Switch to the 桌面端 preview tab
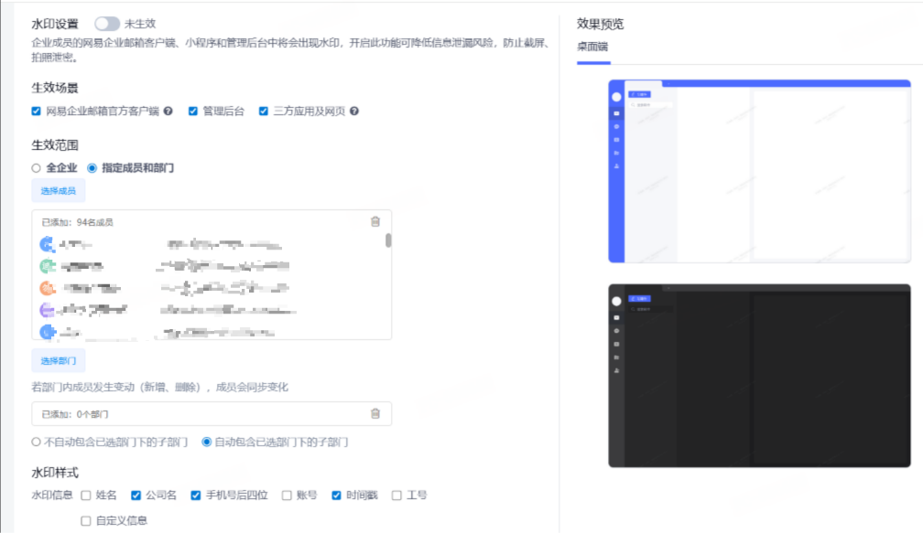This screenshot has height=533, width=923. click(x=592, y=47)
